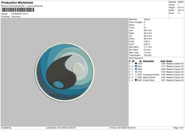Click the Trims value 10
The width and height of the screenshot is (185, 130).
click(x=145, y=28)
